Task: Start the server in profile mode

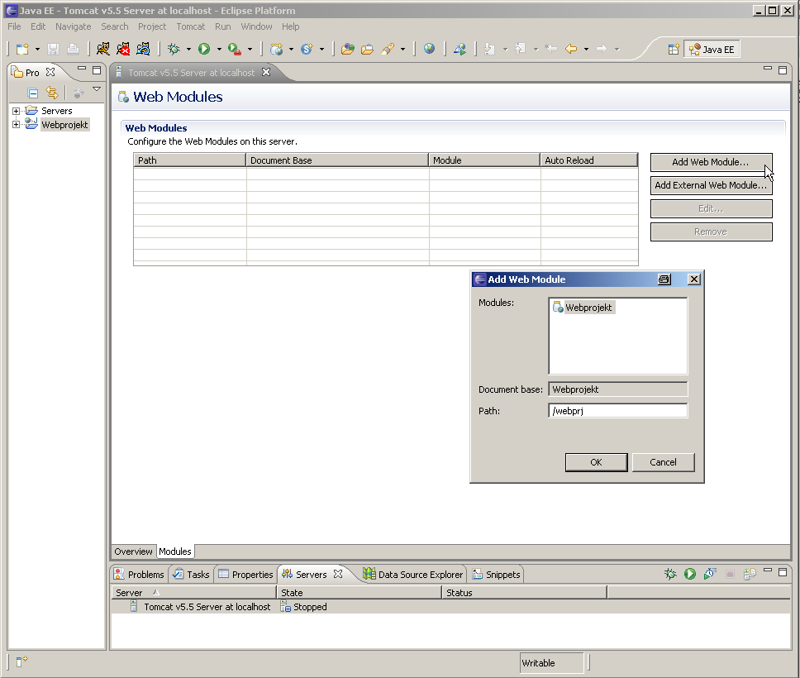Action: click(710, 574)
